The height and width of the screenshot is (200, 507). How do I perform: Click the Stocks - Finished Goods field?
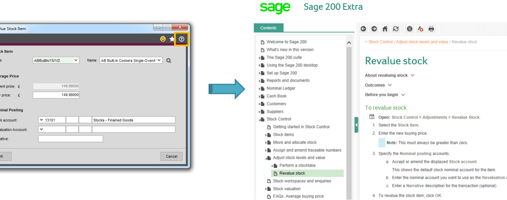[134, 120]
